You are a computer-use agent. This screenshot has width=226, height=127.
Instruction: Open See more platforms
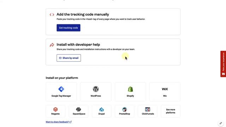(171, 111)
